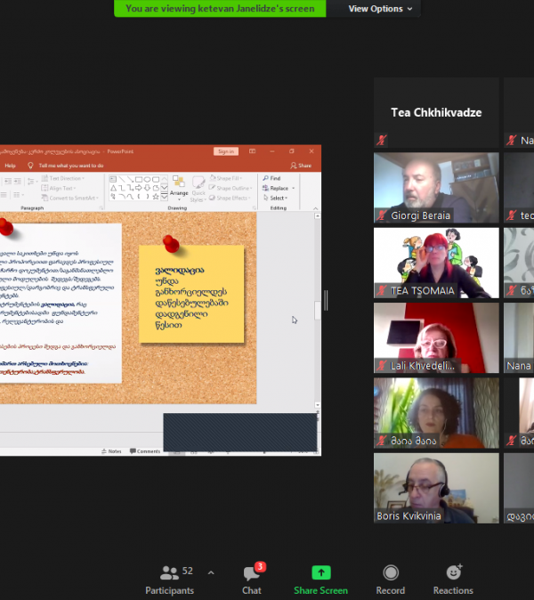Screen dimensions: 534x600
Task: Select the arrow line shape
Action: (130, 179)
